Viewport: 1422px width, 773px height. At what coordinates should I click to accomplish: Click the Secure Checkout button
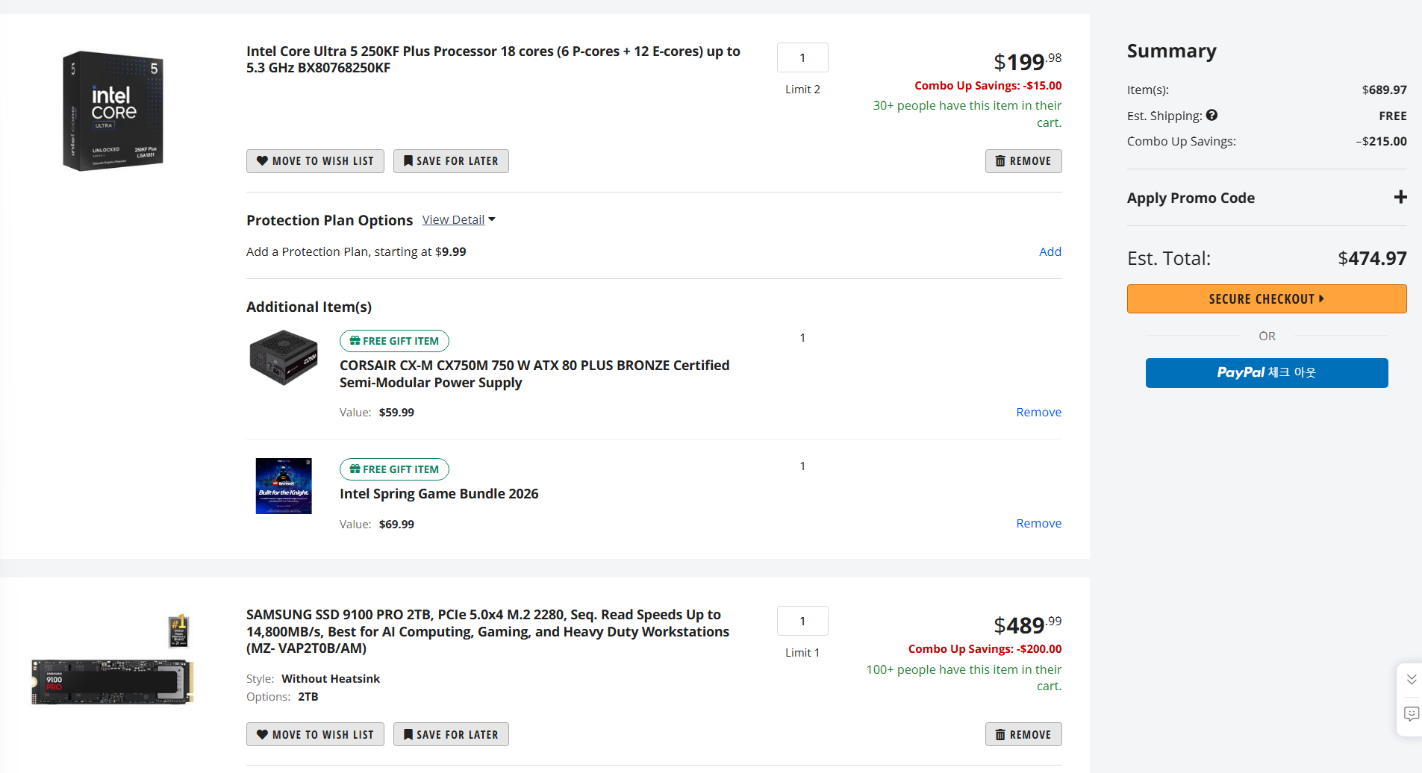coord(1267,298)
